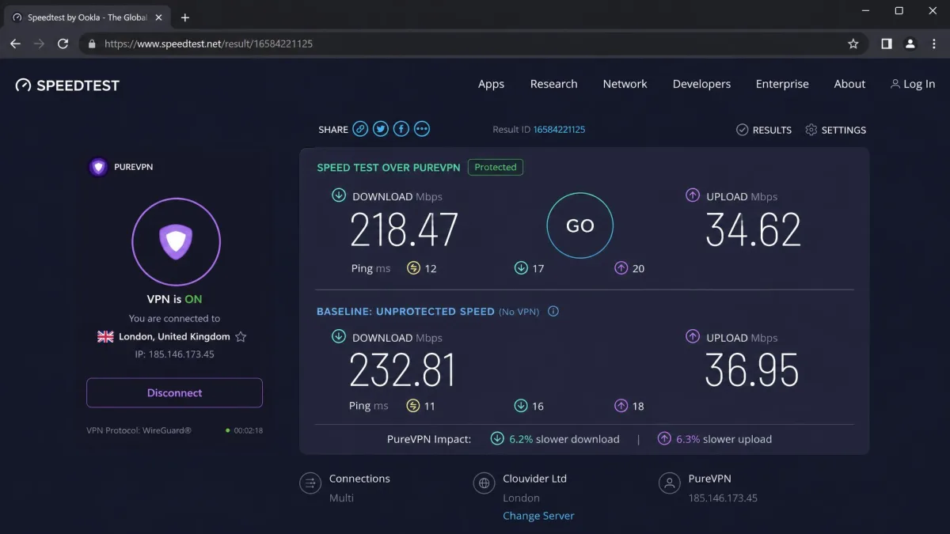950x534 pixels.
Task: Click the 00:02:18 connection timer
Action: pyautogui.click(x=248, y=430)
